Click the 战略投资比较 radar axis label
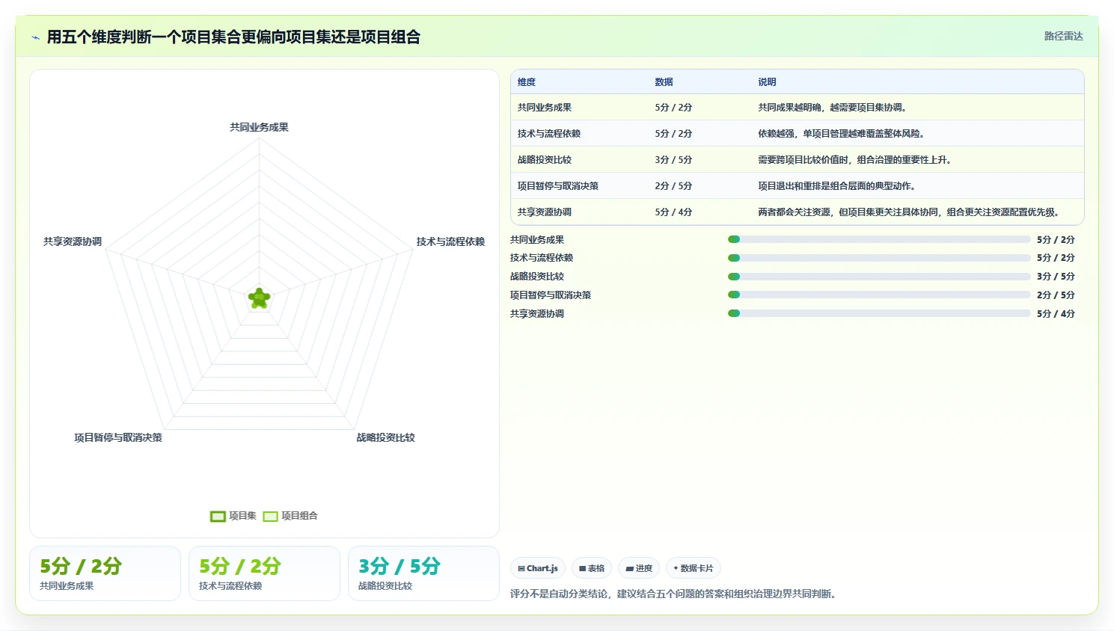 pyautogui.click(x=385, y=437)
